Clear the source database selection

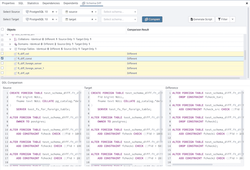[x=92, y=12]
